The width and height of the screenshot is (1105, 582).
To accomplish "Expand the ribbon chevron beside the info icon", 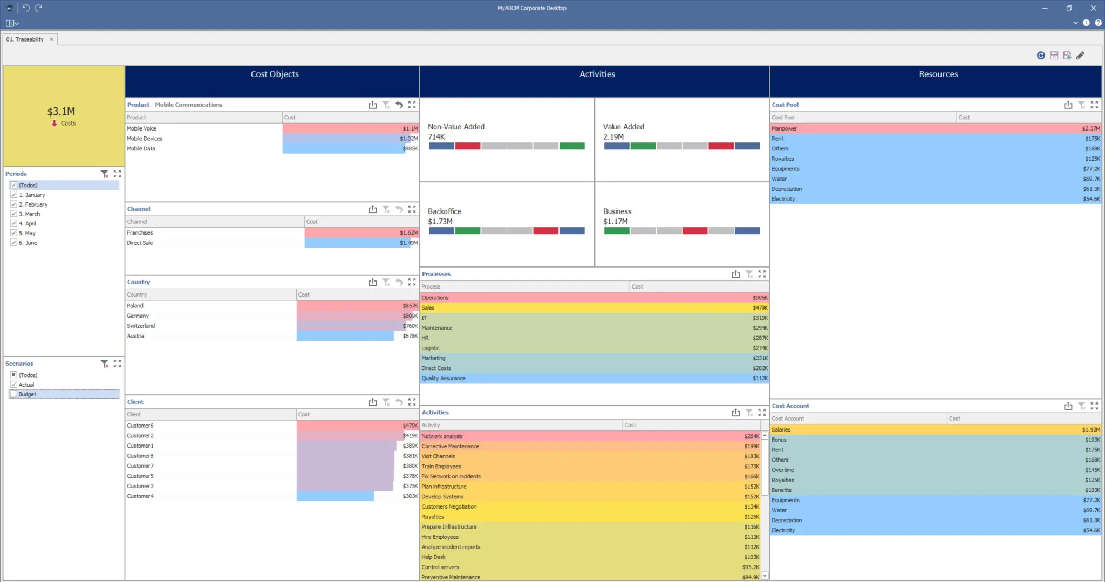I will coord(1075,23).
